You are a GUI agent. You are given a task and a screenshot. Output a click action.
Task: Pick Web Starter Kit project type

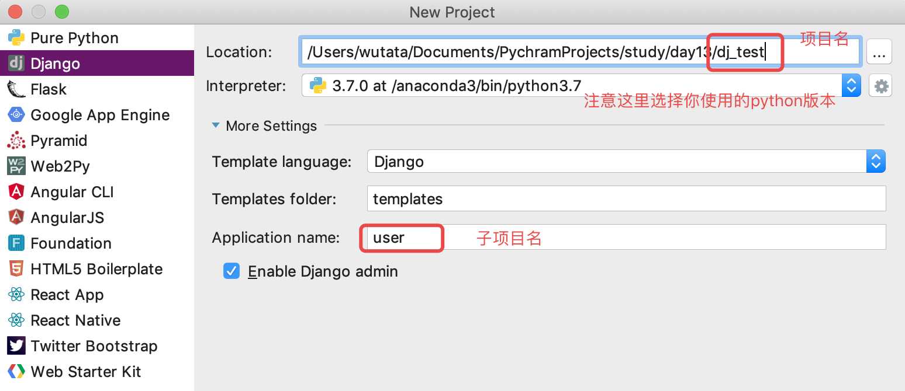[86, 372]
